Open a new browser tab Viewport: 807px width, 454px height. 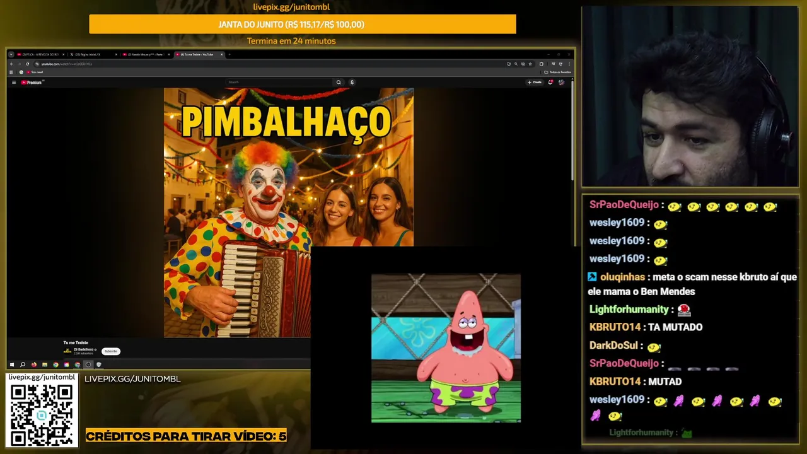point(229,54)
